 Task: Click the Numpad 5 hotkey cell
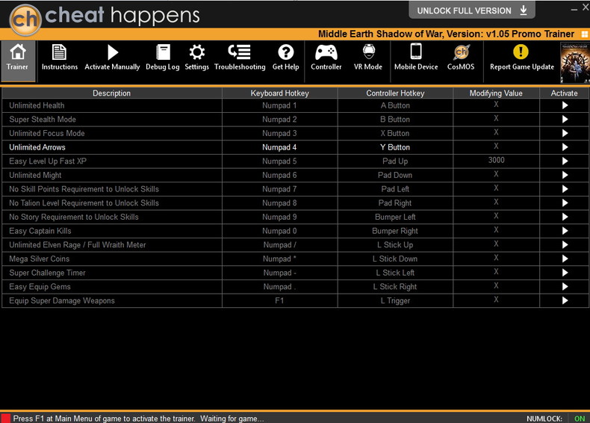[x=279, y=161]
